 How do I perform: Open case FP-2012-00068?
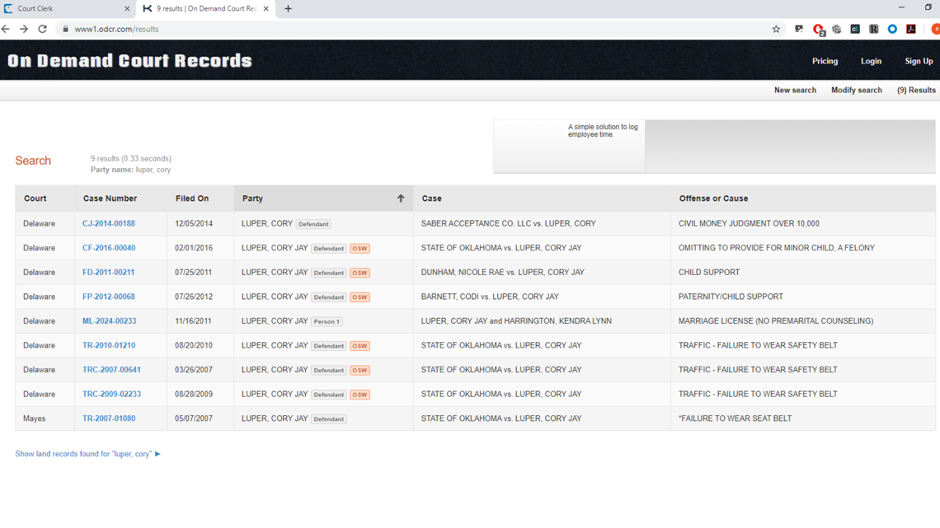click(109, 297)
